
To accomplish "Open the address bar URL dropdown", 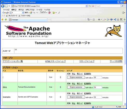I will pos(87,6).
